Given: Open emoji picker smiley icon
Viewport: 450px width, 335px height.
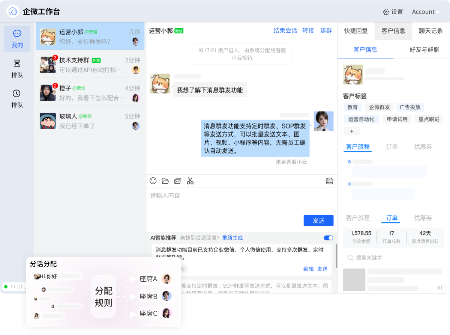Looking at the screenshot, I should tap(153, 181).
